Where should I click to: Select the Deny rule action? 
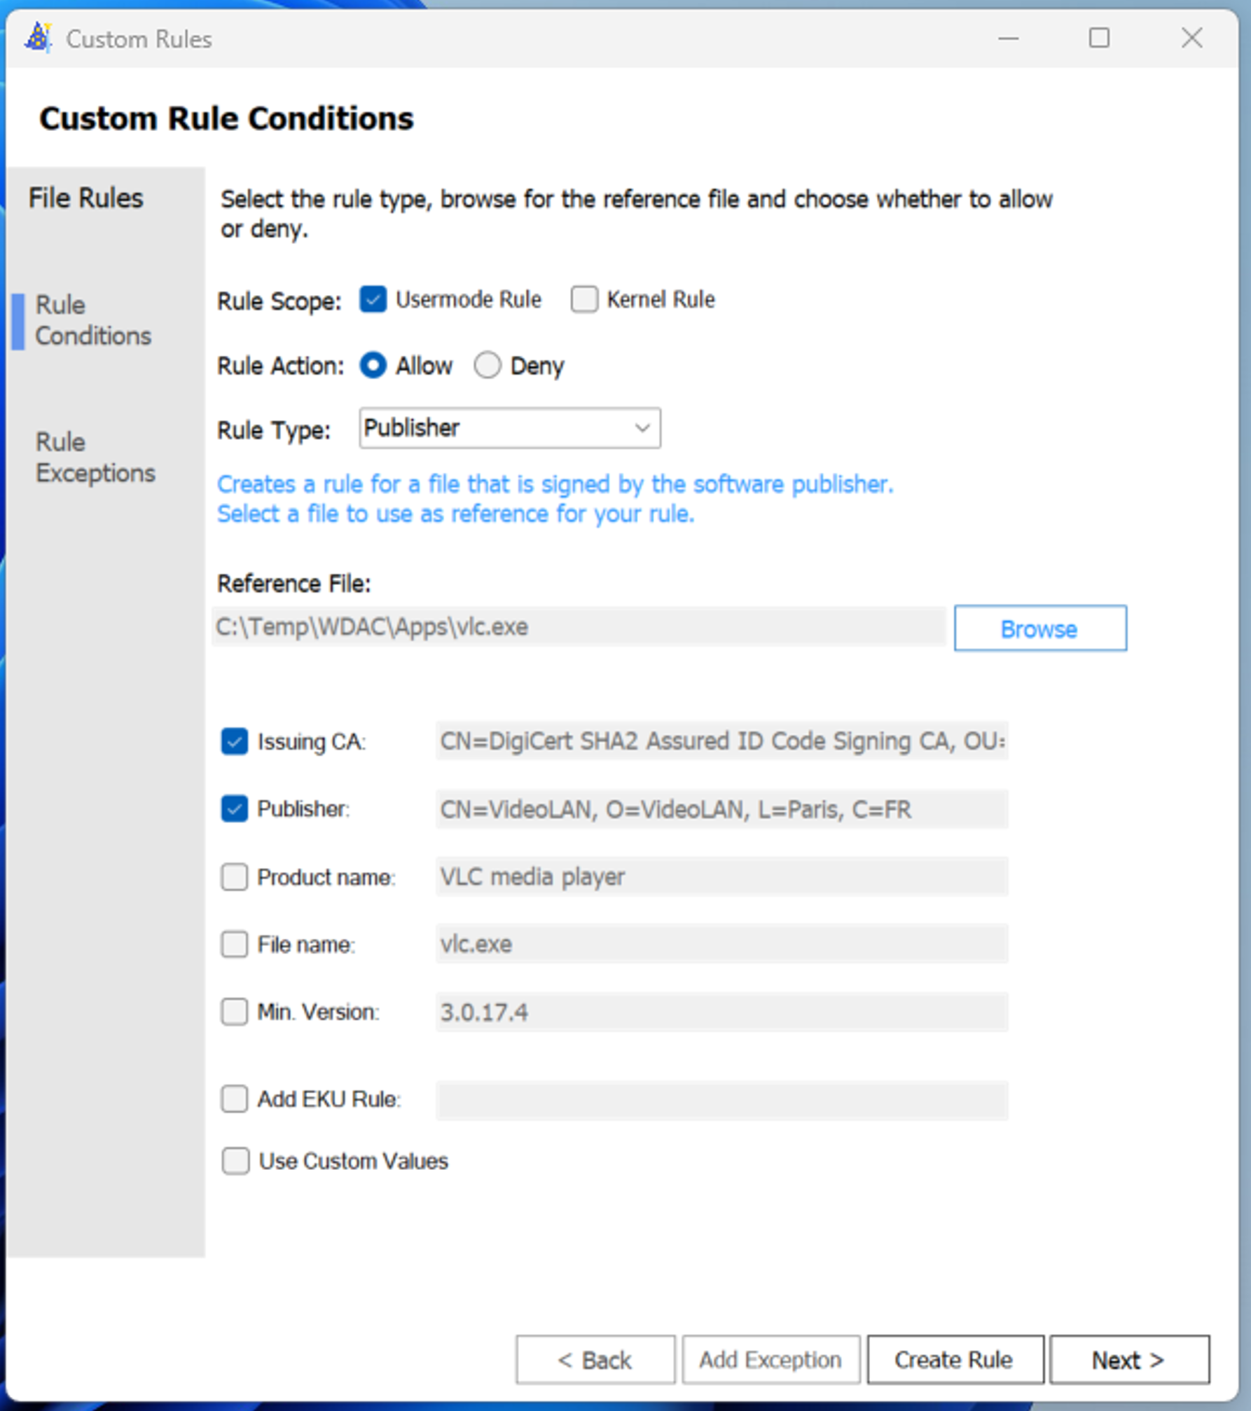click(x=488, y=365)
